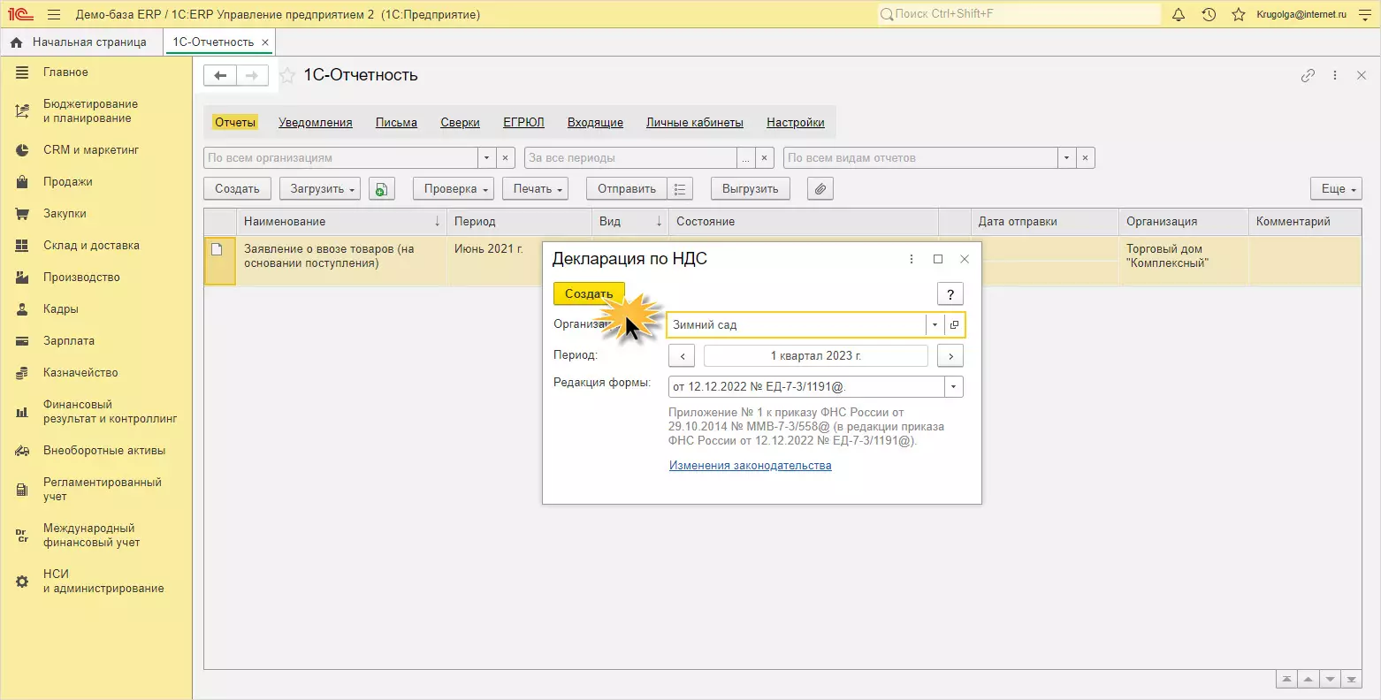This screenshot has width=1381, height=700.
Task: Get link to 1С-Отчетность page
Action: [1308, 76]
